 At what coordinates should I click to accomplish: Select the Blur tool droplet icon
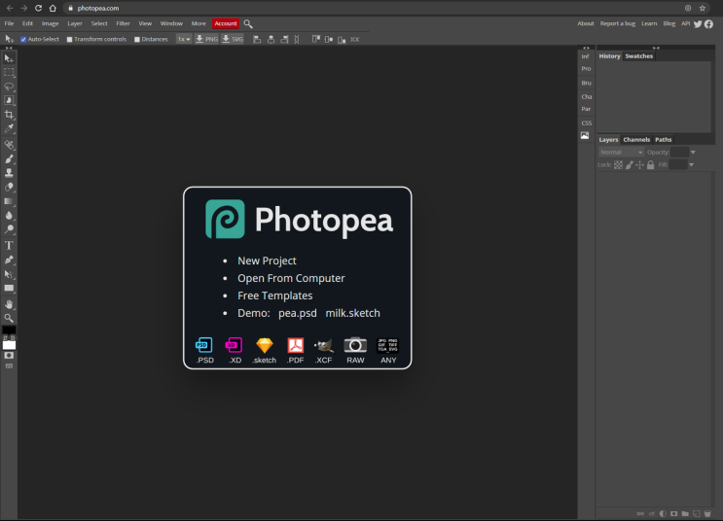(x=9, y=215)
